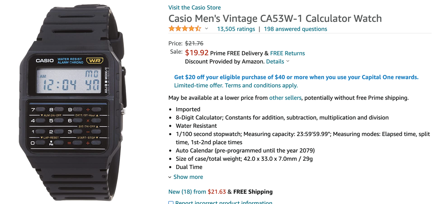Click the watch LCD time display
Image resolution: width=444 pixels, height=204 pixels.
coord(71,81)
